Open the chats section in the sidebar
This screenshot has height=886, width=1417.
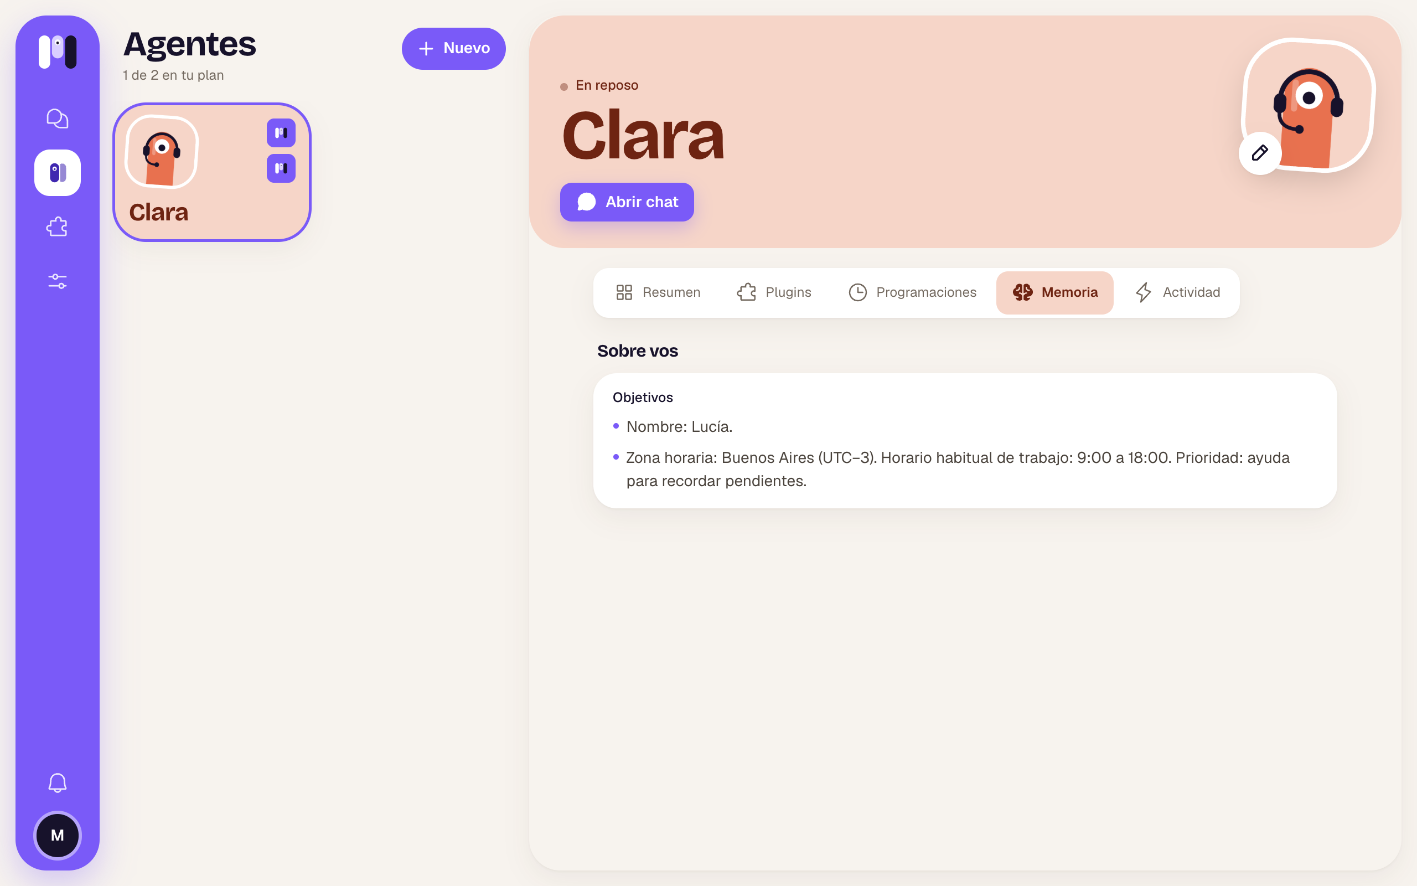[58, 119]
